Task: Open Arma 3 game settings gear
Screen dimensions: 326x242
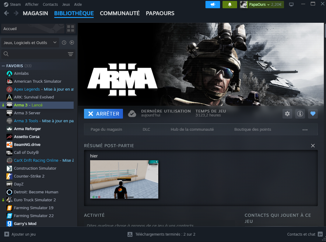Action: tap(287, 114)
